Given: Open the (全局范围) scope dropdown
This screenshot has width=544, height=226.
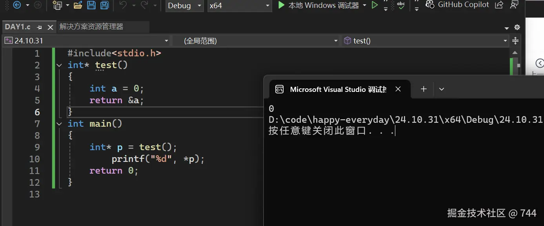Looking at the screenshot, I should pos(256,41).
